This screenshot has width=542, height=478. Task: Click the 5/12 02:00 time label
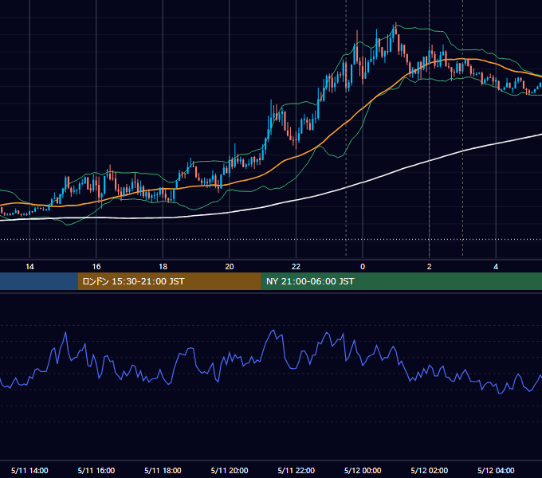(x=430, y=470)
